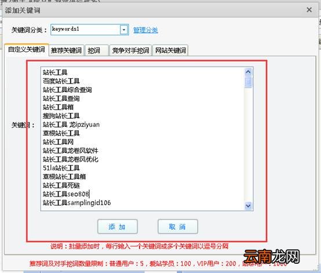Switch to the 推荐关键词 tab

pyautogui.click(x=66, y=50)
